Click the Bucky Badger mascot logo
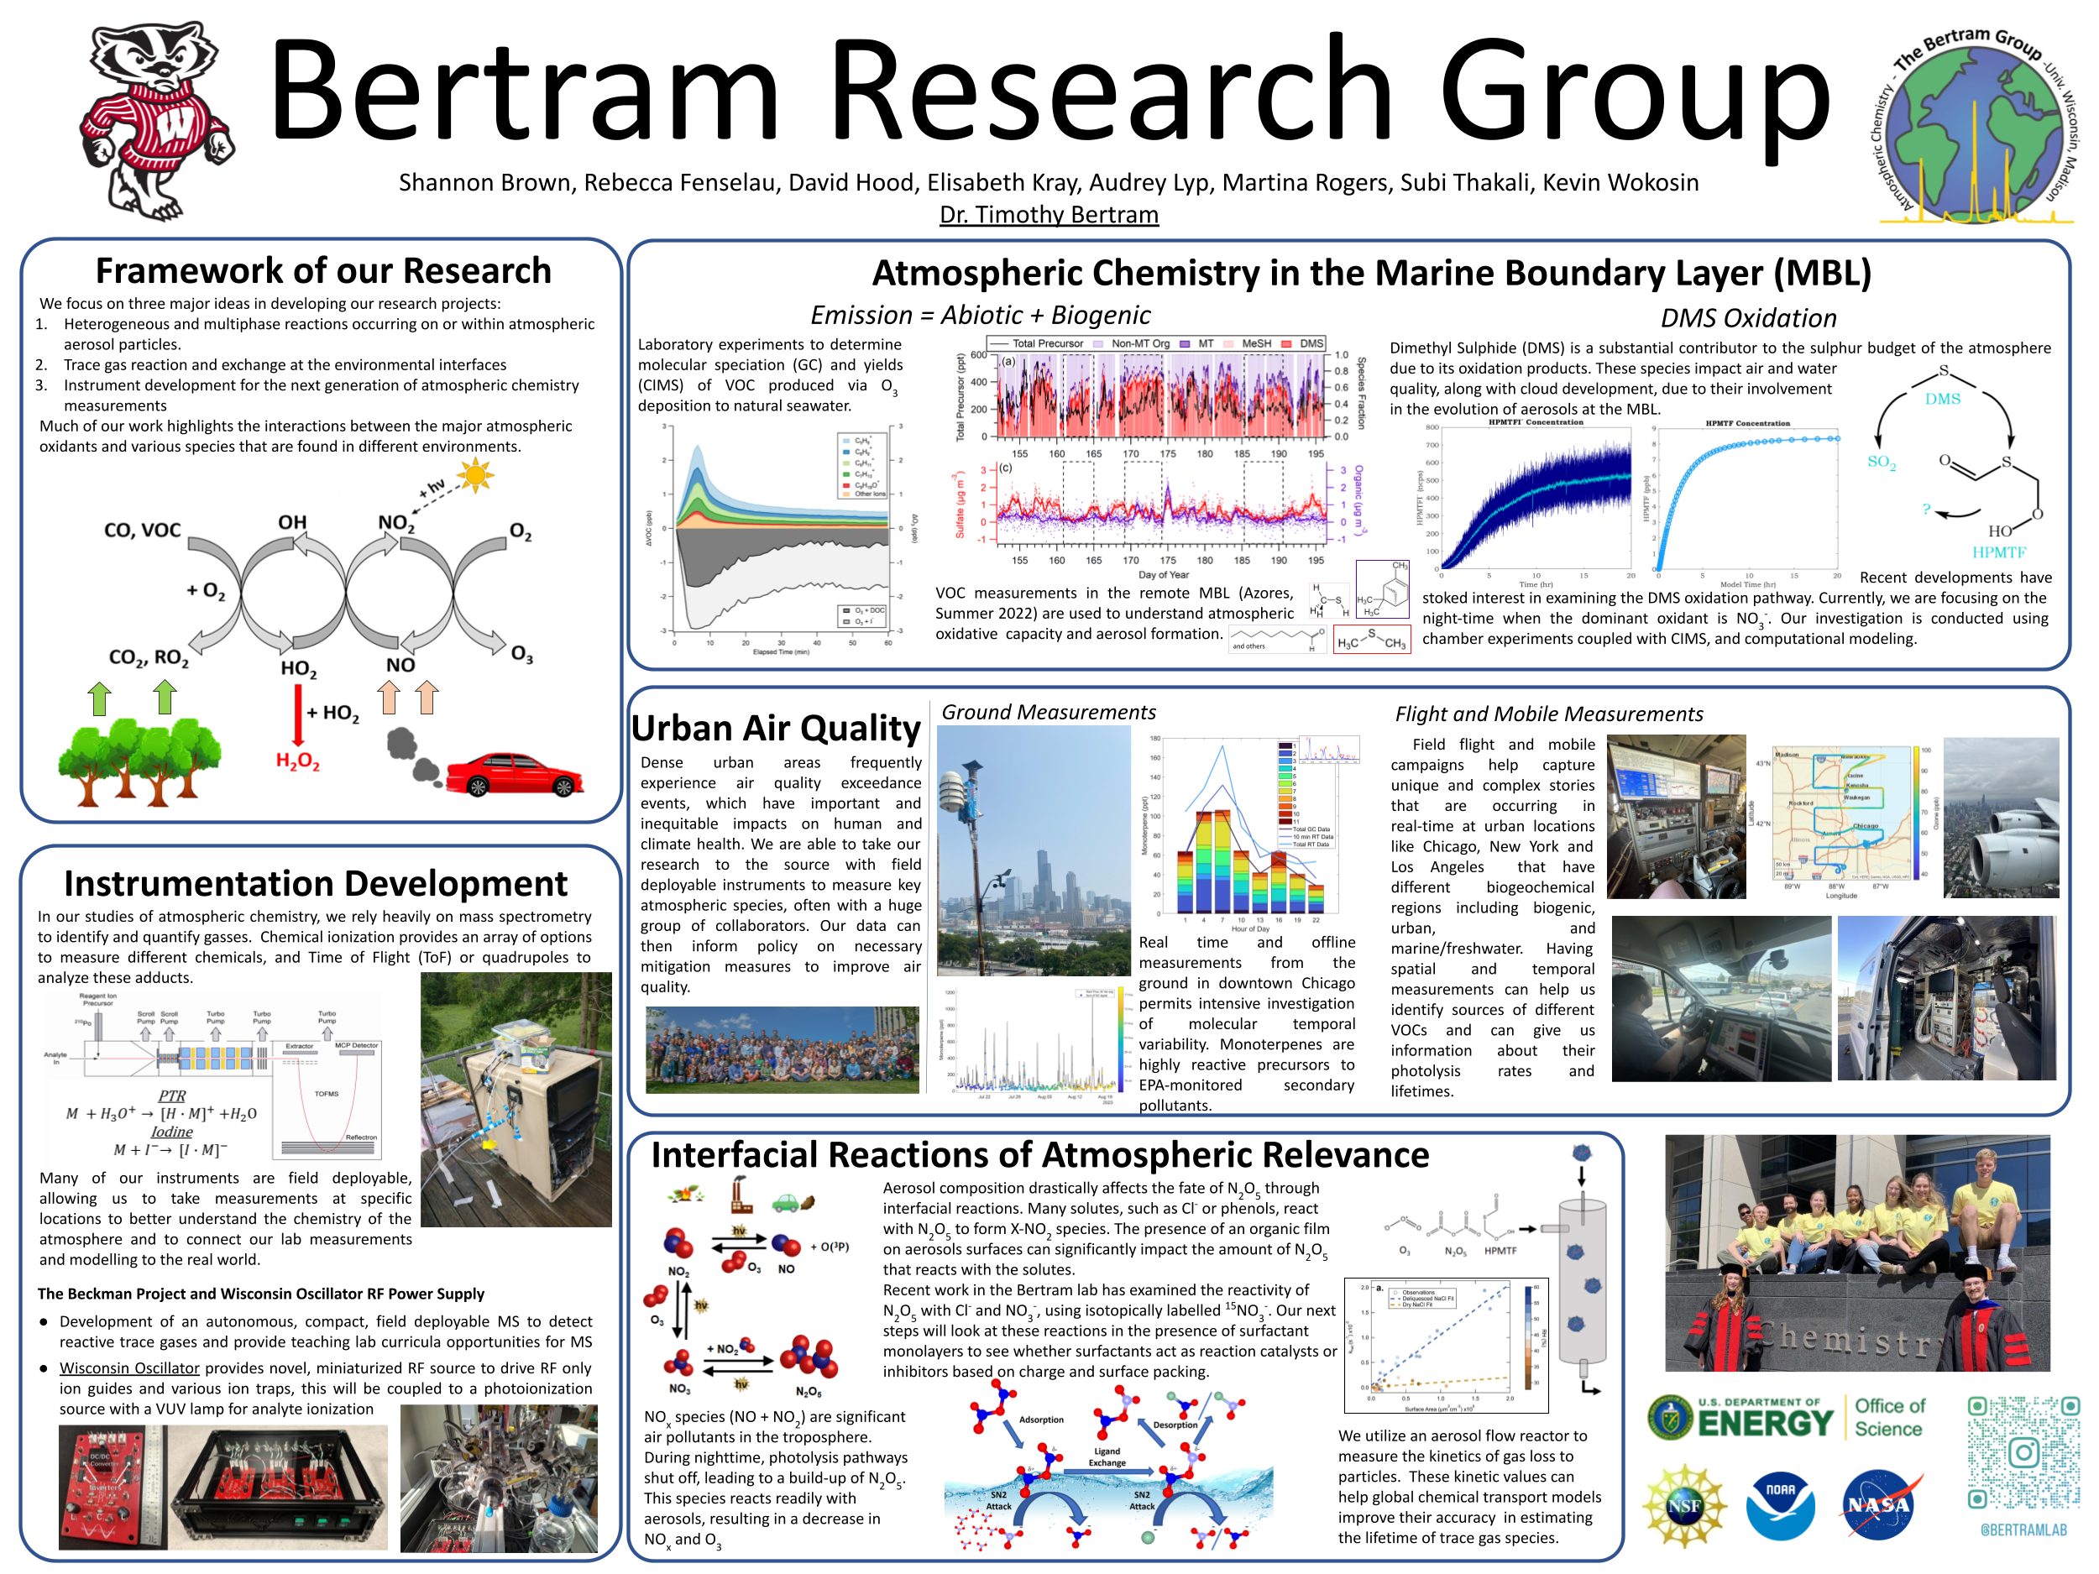Viewport: 2099px width, 1574px height. click(156, 121)
